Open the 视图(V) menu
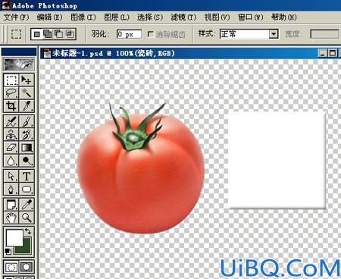This screenshot has width=341, height=279. point(217,17)
